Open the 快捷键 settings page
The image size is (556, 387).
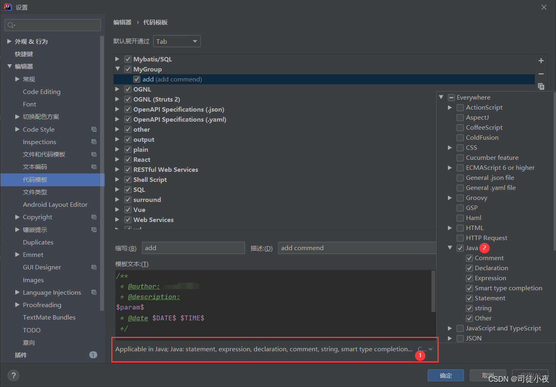[x=24, y=54]
